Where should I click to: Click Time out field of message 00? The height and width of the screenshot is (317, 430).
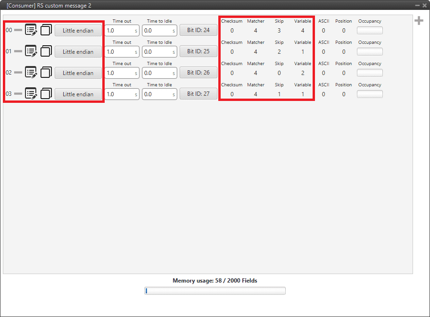[x=119, y=31]
